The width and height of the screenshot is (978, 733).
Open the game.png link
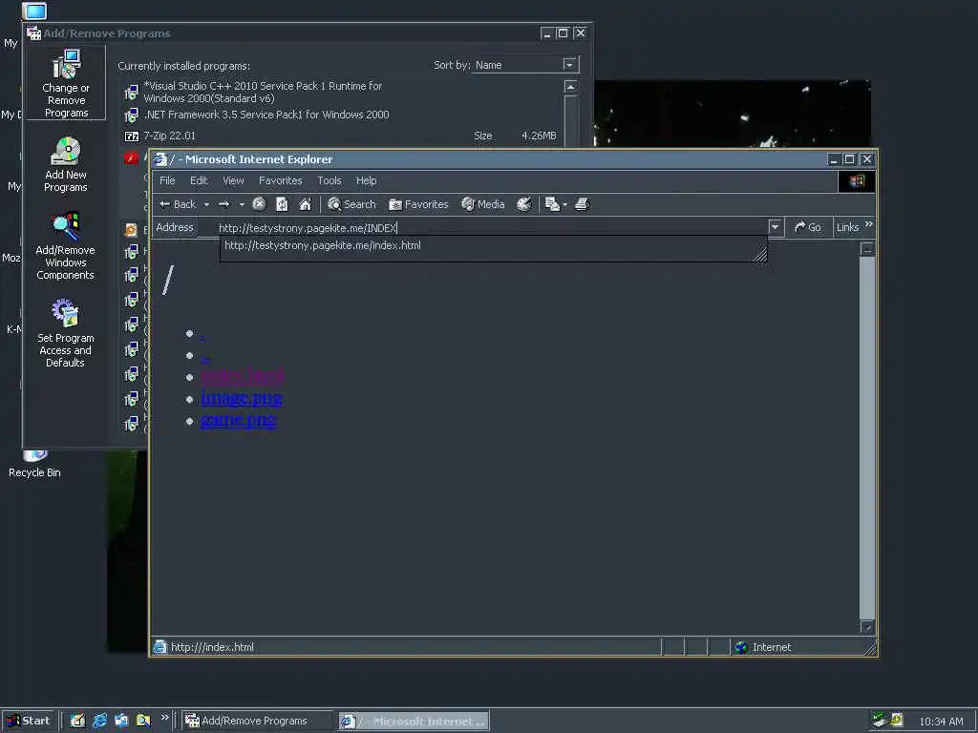[238, 420]
